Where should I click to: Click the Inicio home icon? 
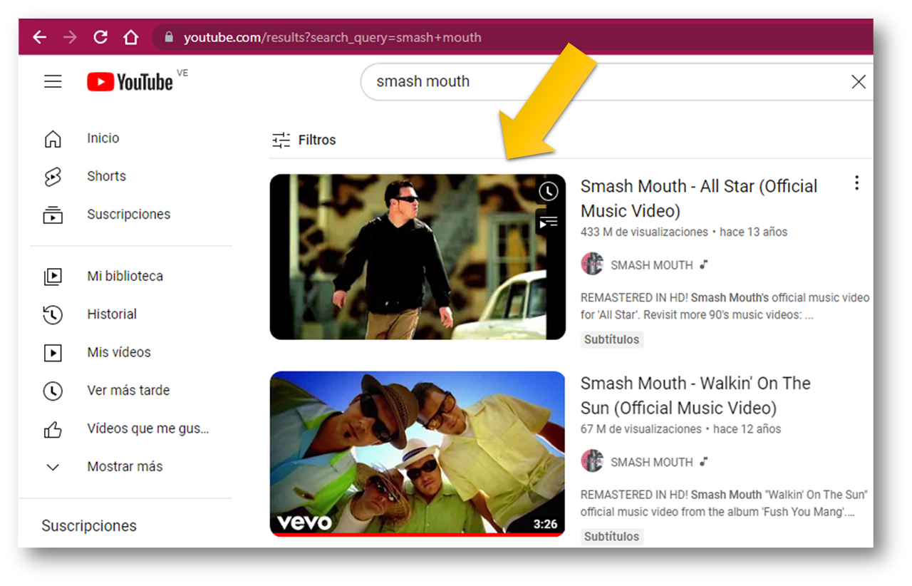[53, 138]
